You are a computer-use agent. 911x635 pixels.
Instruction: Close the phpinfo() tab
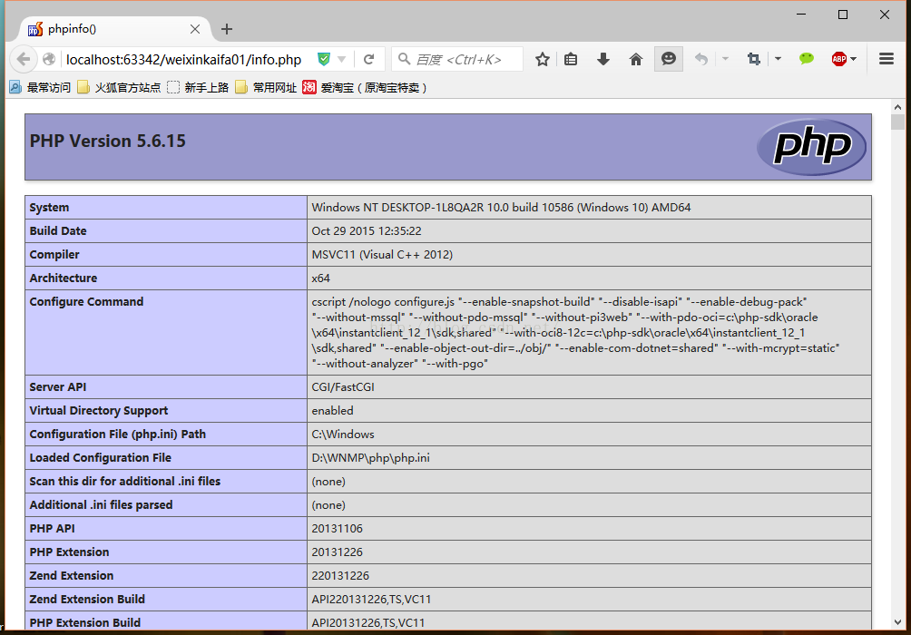195,29
